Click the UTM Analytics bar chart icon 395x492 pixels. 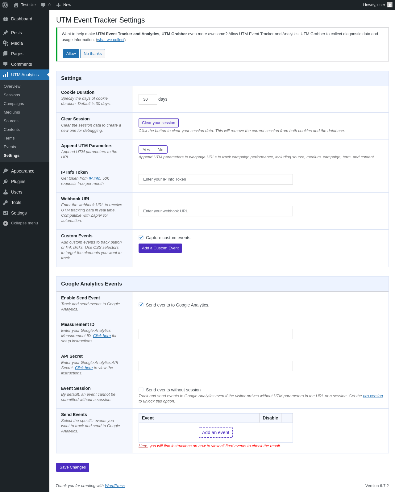point(6,75)
